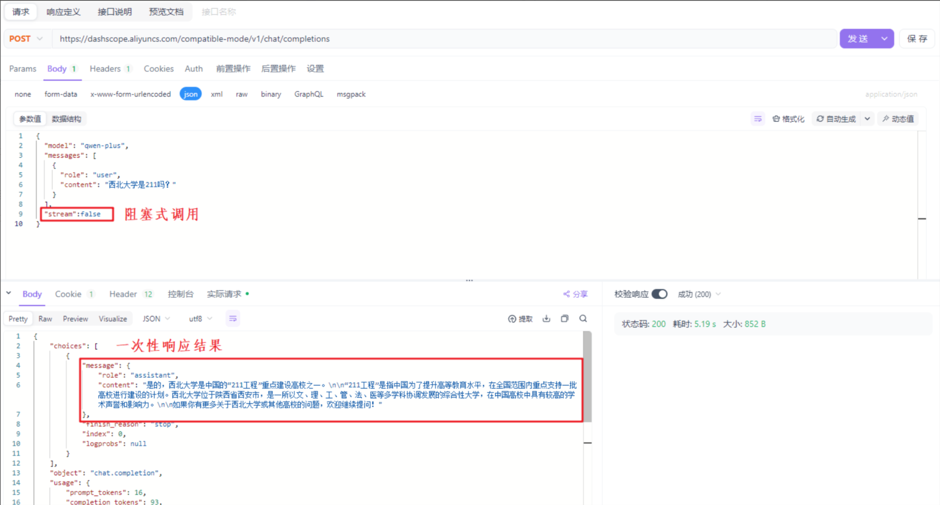This screenshot has width=940, height=505.
Task: Click the word-wrap icon in request editor toolbar
Action: [x=757, y=119]
